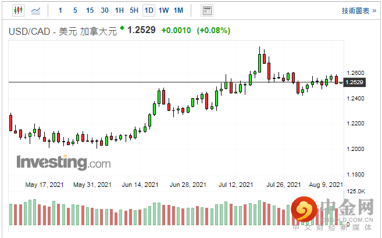Switch chart to 5H interval
The width and height of the screenshot is (382, 238).
[x=134, y=10]
